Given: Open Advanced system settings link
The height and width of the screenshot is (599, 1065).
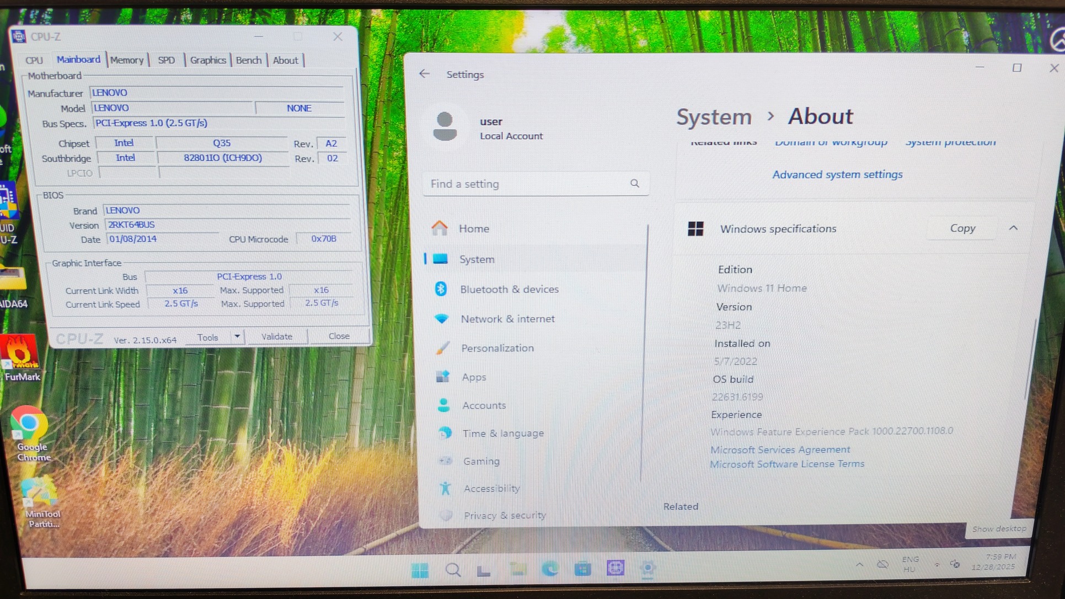Looking at the screenshot, I should tap(837, 175).
